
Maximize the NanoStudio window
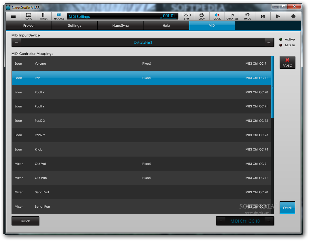point(284,7)
